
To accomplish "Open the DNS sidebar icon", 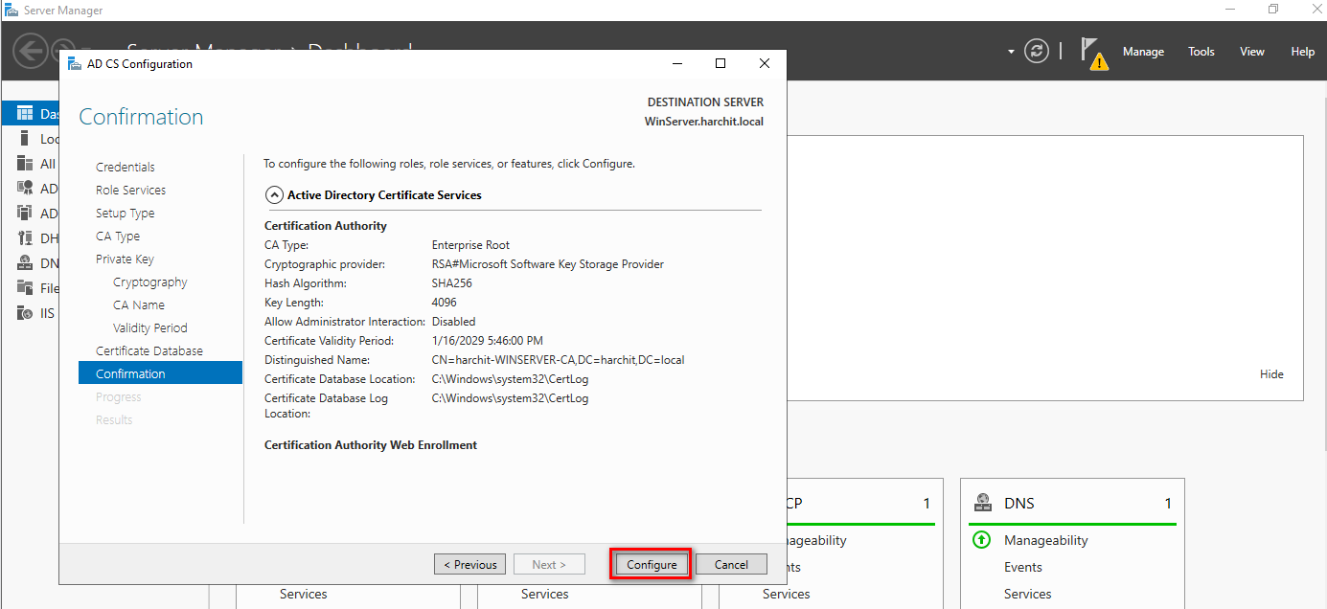I will [x=25, y=263].
